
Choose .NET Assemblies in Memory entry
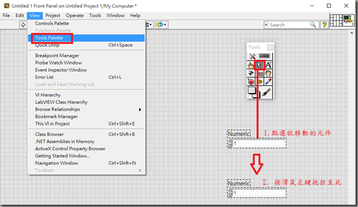click(x=86, y=141)
